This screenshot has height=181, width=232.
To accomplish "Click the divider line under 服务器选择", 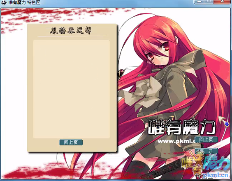I will coord(72,36).
